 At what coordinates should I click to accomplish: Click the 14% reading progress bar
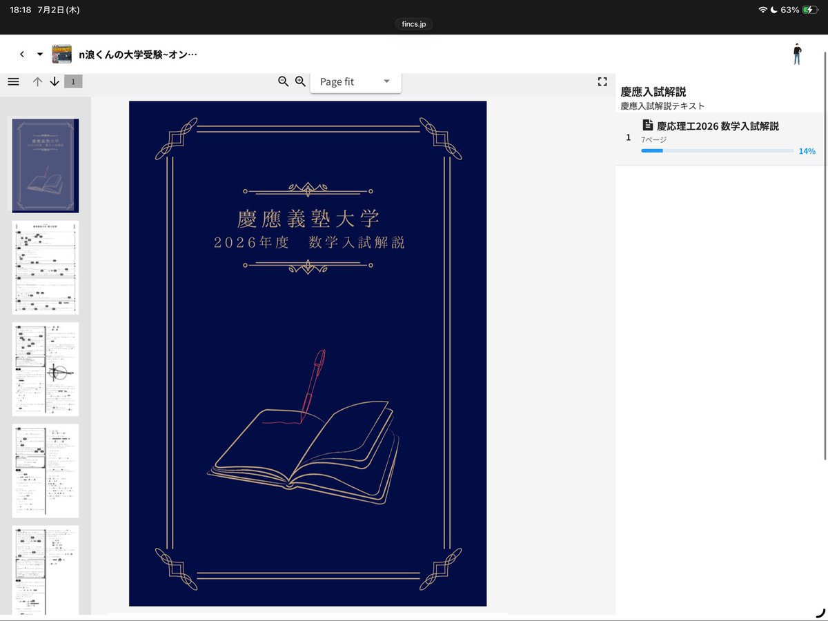[x=718, y=150]
